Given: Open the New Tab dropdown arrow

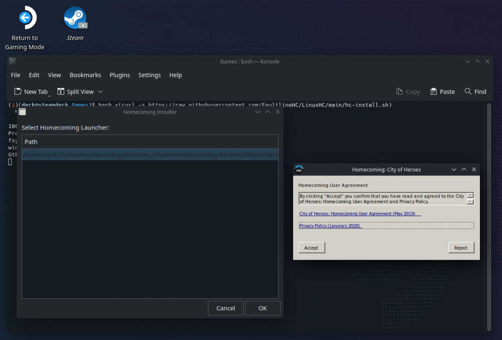Looking at the screenshot, I should click(50, 95).
